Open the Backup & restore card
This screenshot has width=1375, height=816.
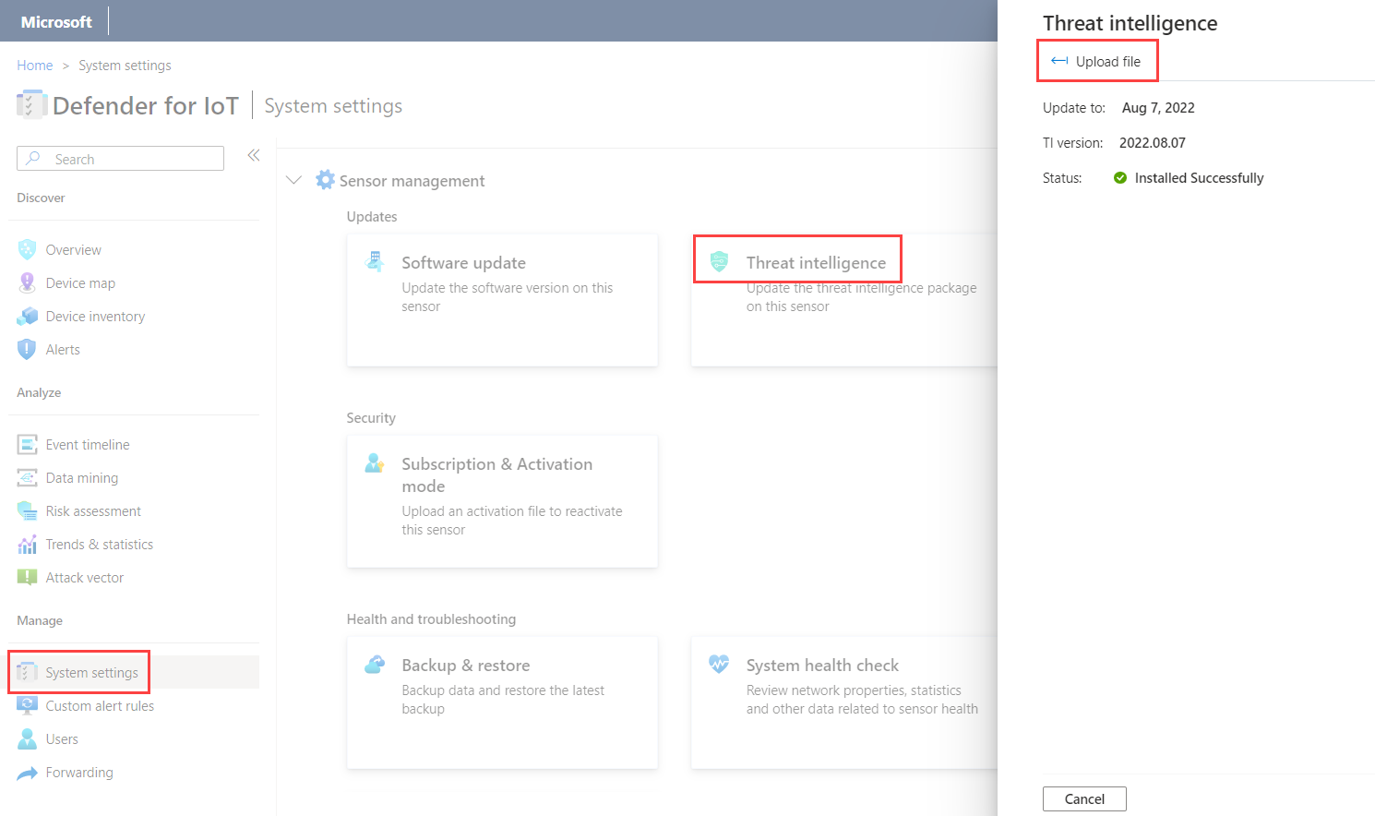click(x=502, y=702)
